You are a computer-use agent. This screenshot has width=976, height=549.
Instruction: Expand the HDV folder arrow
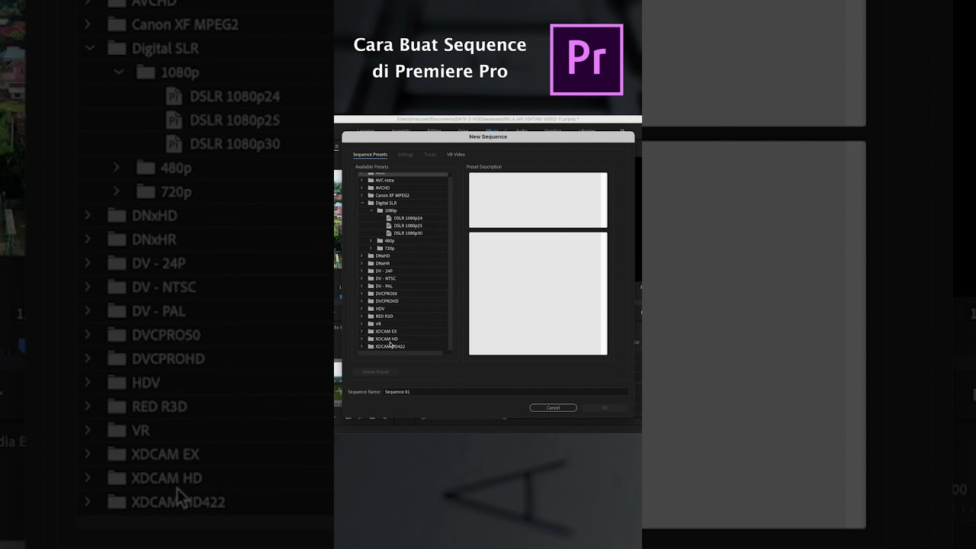[361, 309]
